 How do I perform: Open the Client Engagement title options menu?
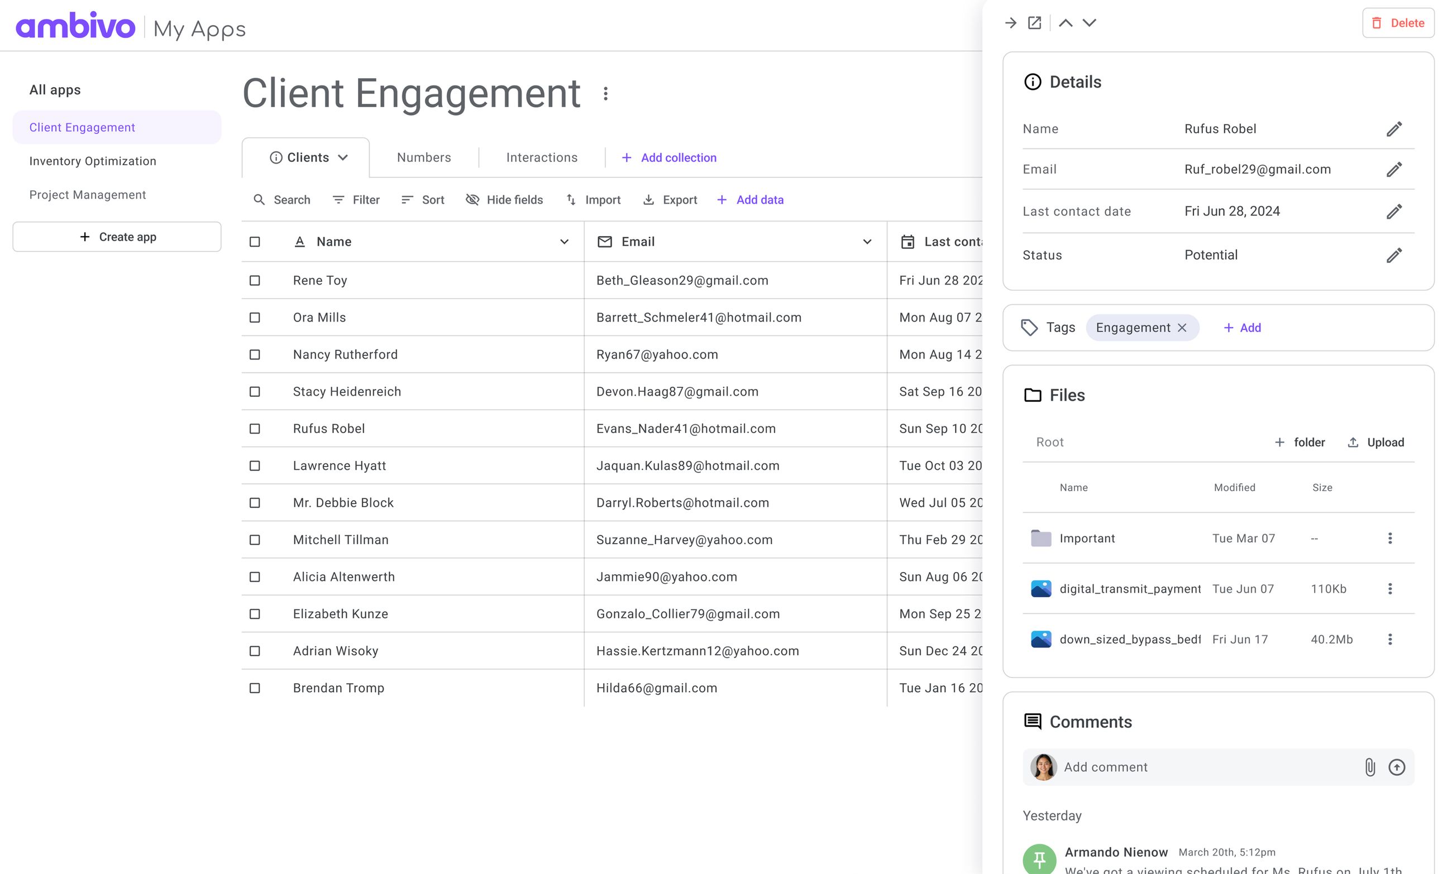(x=605, y=95)
